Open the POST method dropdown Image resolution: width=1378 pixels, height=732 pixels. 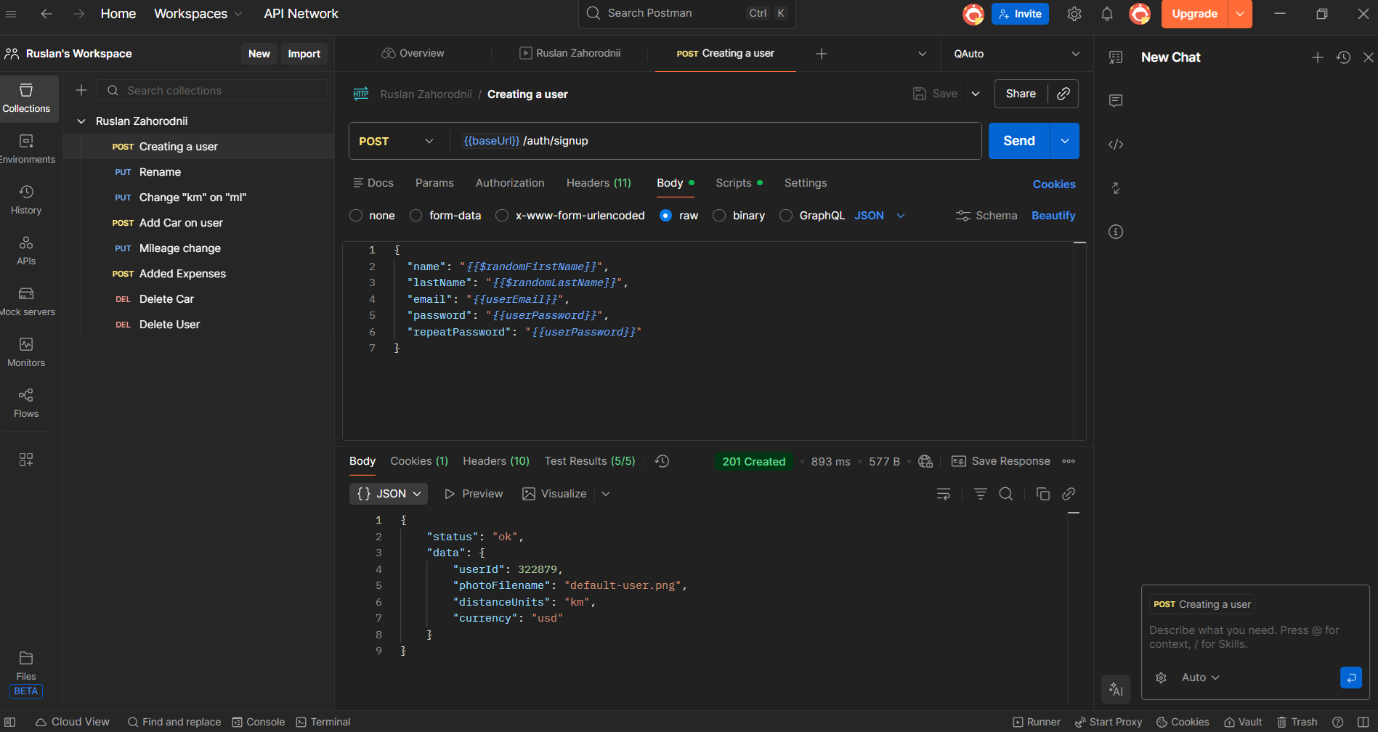click(x=397, y=141)
